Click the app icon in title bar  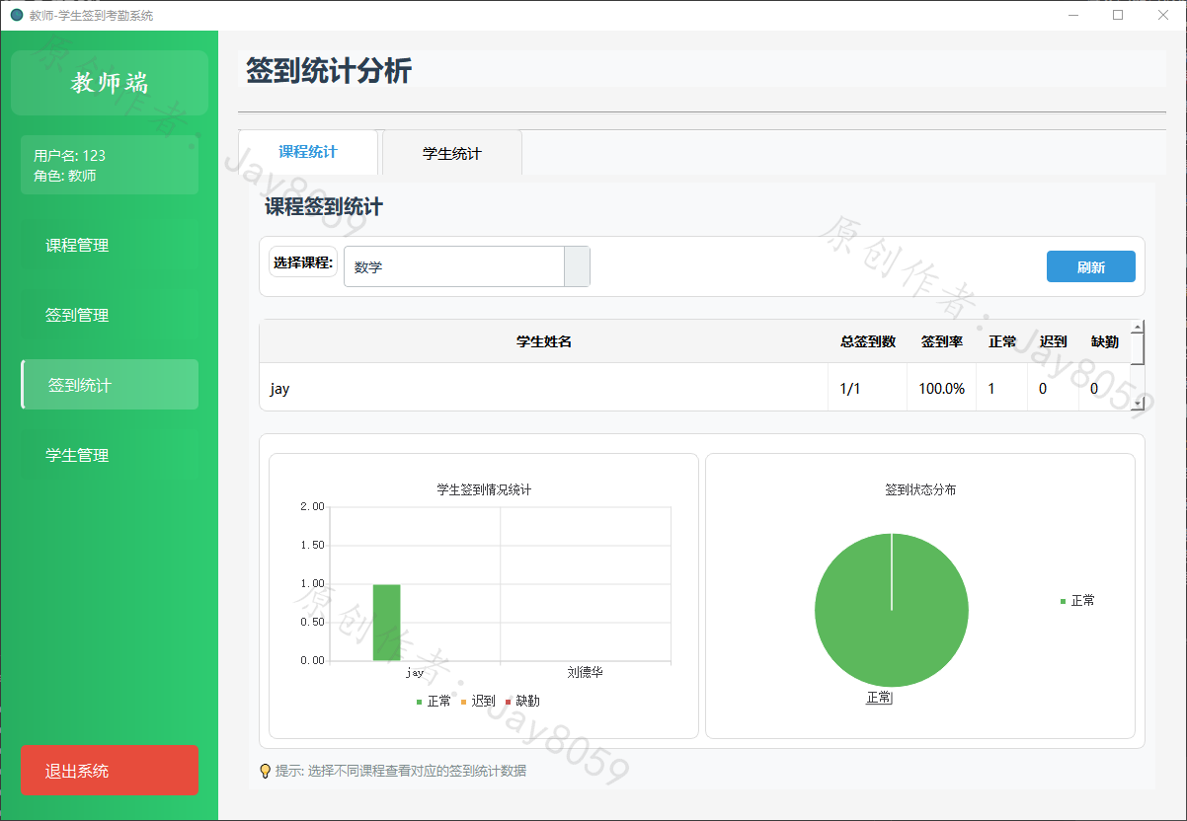tap(17, 15)
